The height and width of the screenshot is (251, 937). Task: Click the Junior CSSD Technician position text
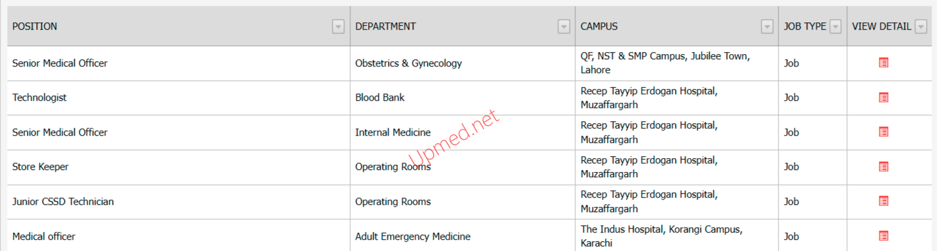tap(63, 202)
